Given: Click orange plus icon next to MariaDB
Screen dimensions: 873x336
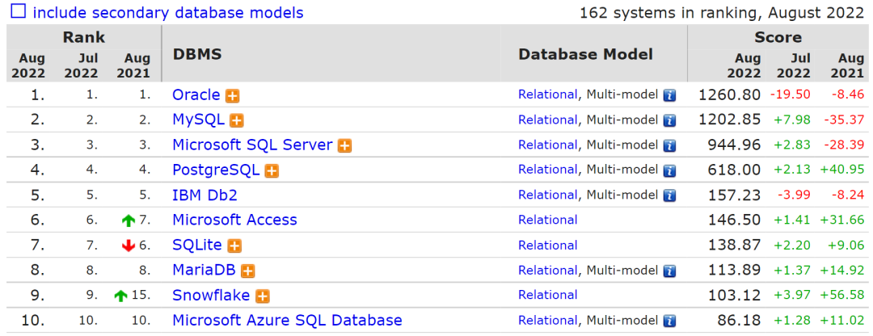Looking at the screenshot, I should point(248,271).
